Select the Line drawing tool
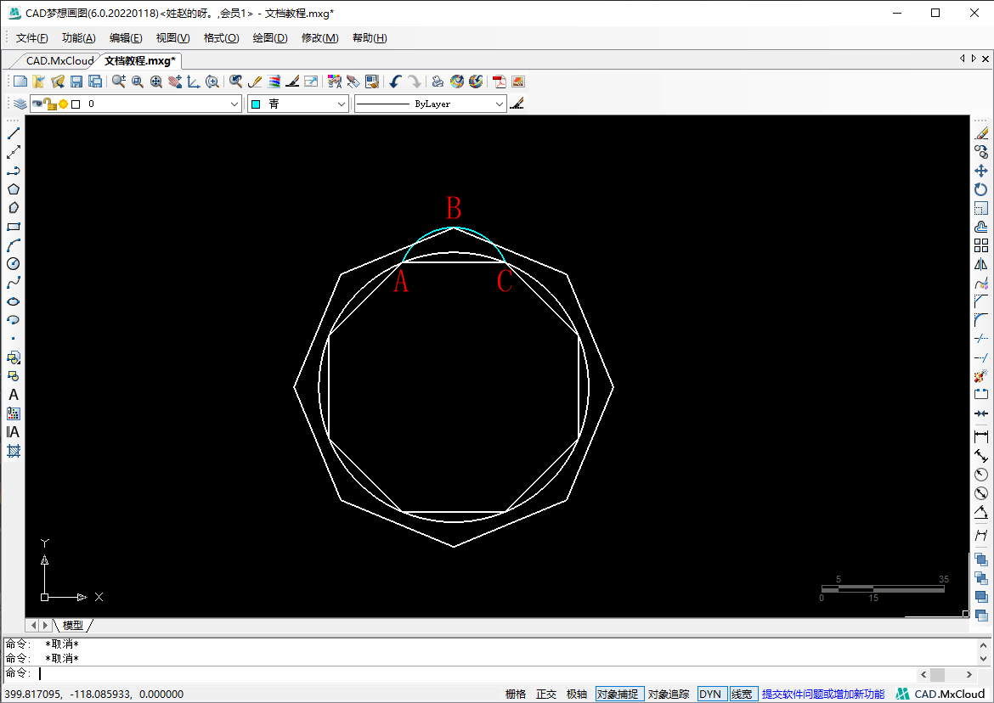The image size is (994, 703). (x=14, y=133)
